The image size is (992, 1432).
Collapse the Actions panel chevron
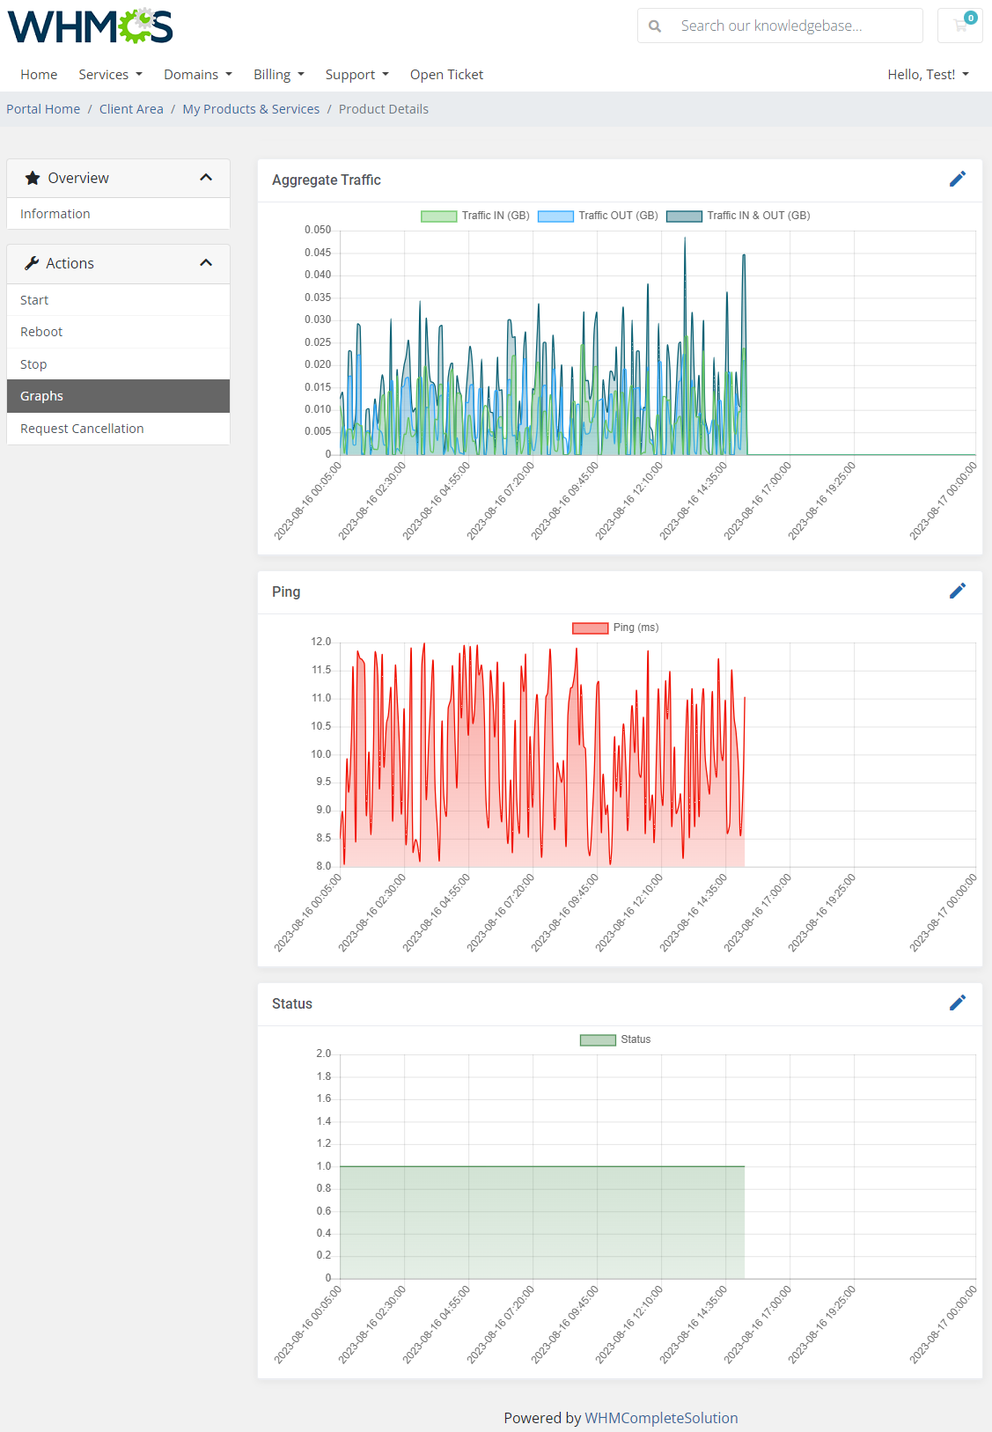pyautogui.click(x=206, y=263)
